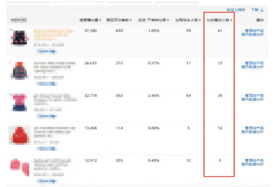Open the red bag product thumbnail
This screenshot has width=273, height=187.
pos(20,135)
